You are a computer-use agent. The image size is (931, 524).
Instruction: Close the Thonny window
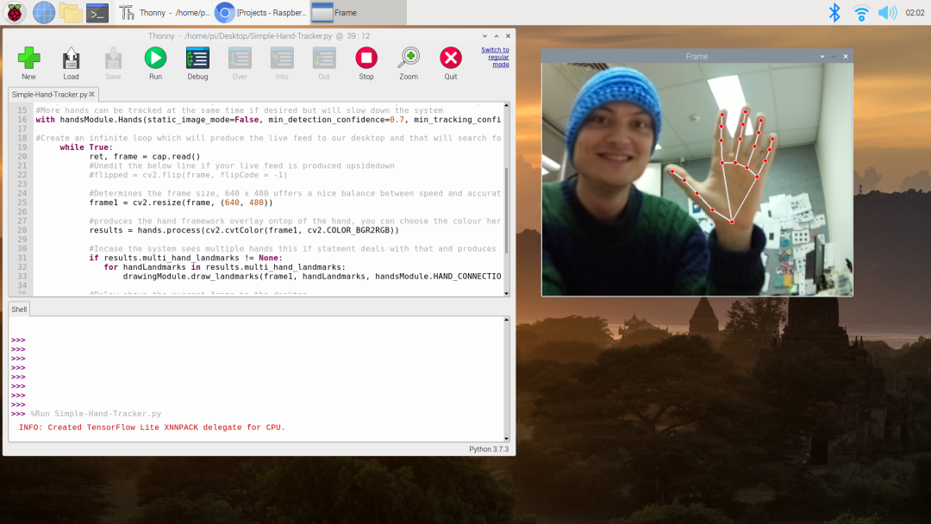point(508,36)
